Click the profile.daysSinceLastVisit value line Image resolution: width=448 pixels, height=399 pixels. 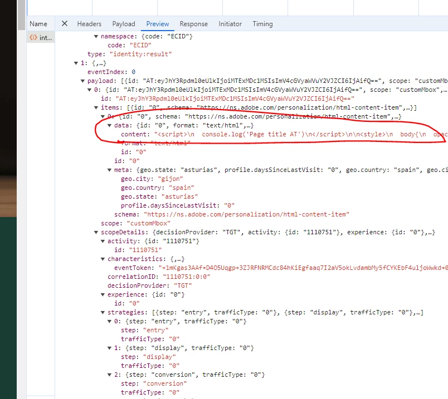tap(178, 205)
